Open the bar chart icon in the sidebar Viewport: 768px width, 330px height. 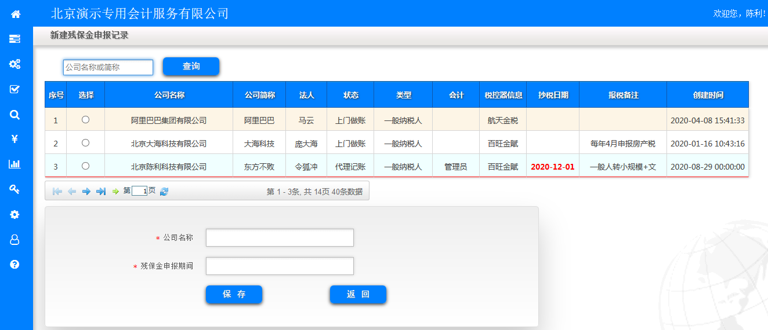point(15,164)
